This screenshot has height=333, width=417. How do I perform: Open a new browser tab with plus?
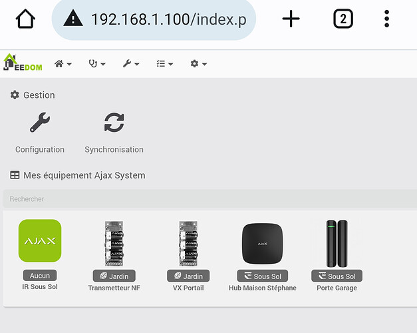click(x=291, y=19)
